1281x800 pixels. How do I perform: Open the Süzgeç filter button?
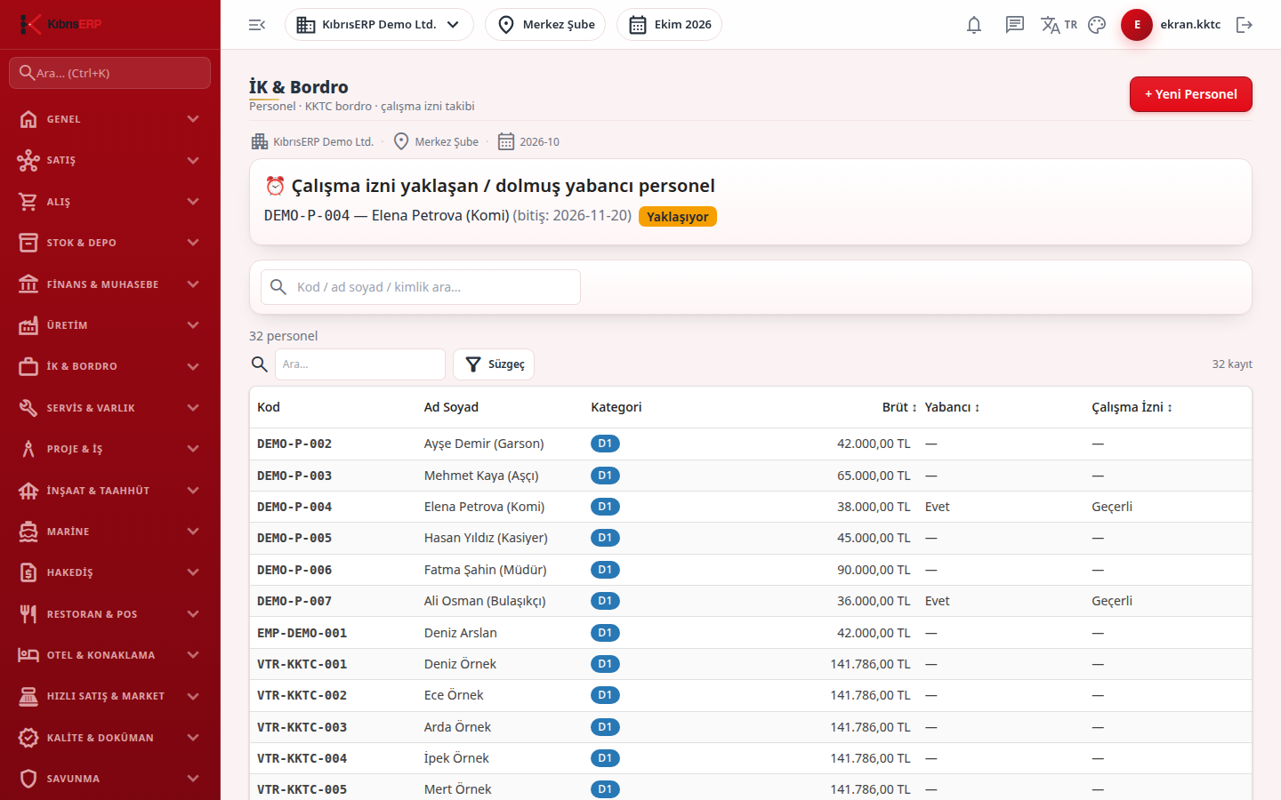(494, 364)
